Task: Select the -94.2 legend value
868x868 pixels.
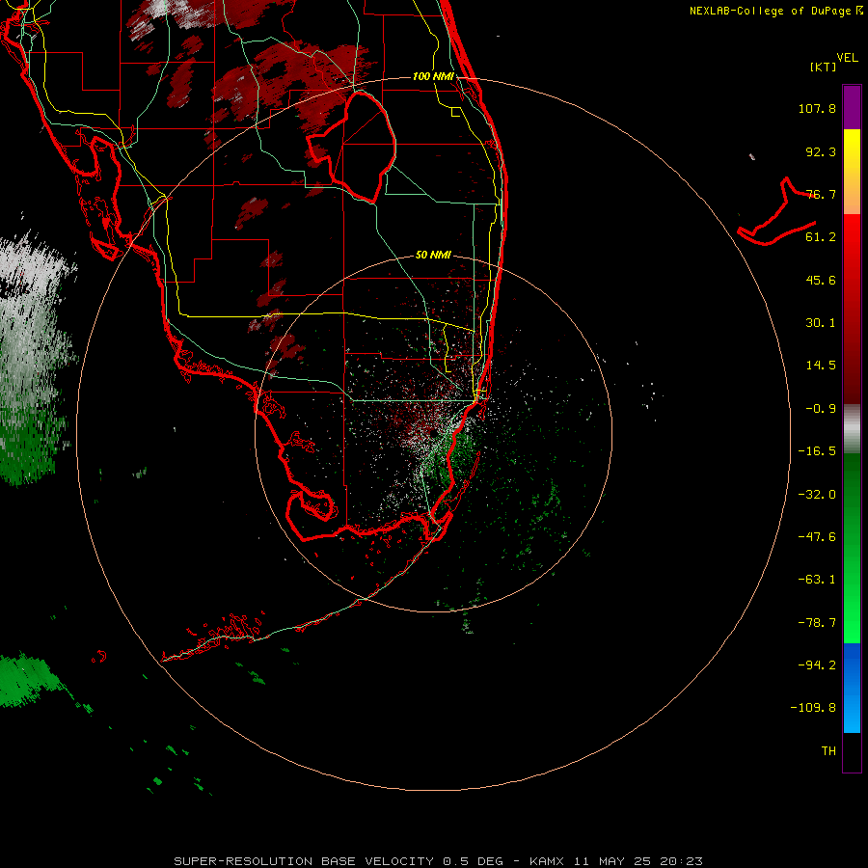Action: coord(817,665)
